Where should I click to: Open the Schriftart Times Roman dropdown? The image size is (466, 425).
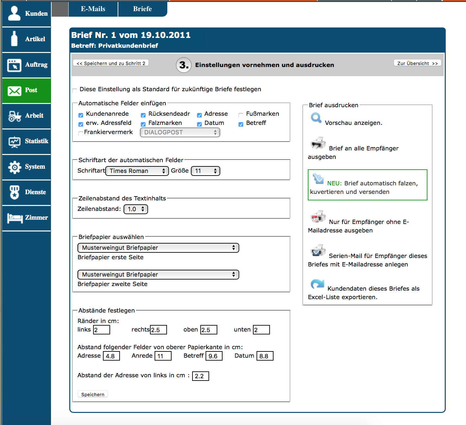point(137,171)
